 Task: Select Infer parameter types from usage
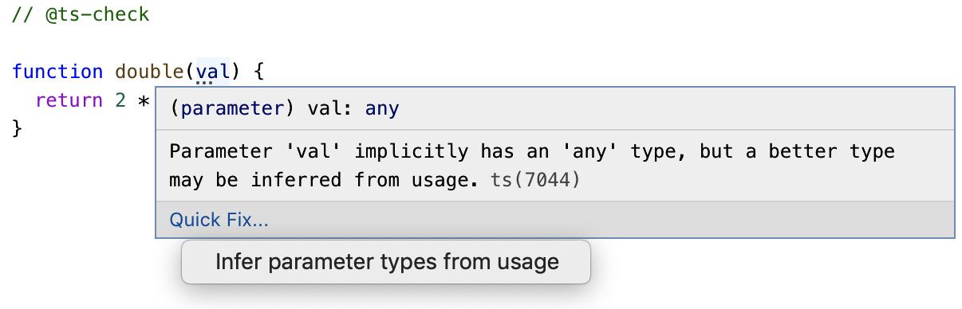click(x=386, y=262)
